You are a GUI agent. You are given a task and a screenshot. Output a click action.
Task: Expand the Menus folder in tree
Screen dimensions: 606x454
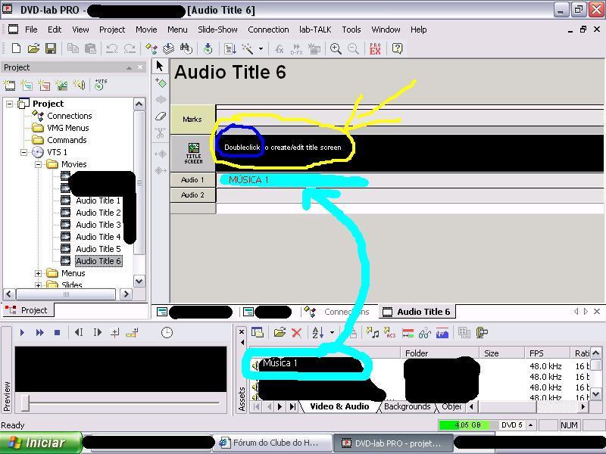click(38, 273)
